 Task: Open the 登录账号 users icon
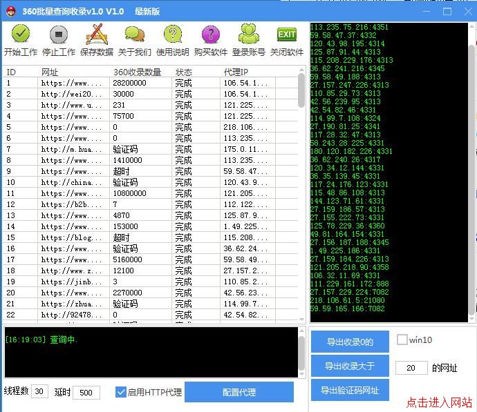coord(248,35)
